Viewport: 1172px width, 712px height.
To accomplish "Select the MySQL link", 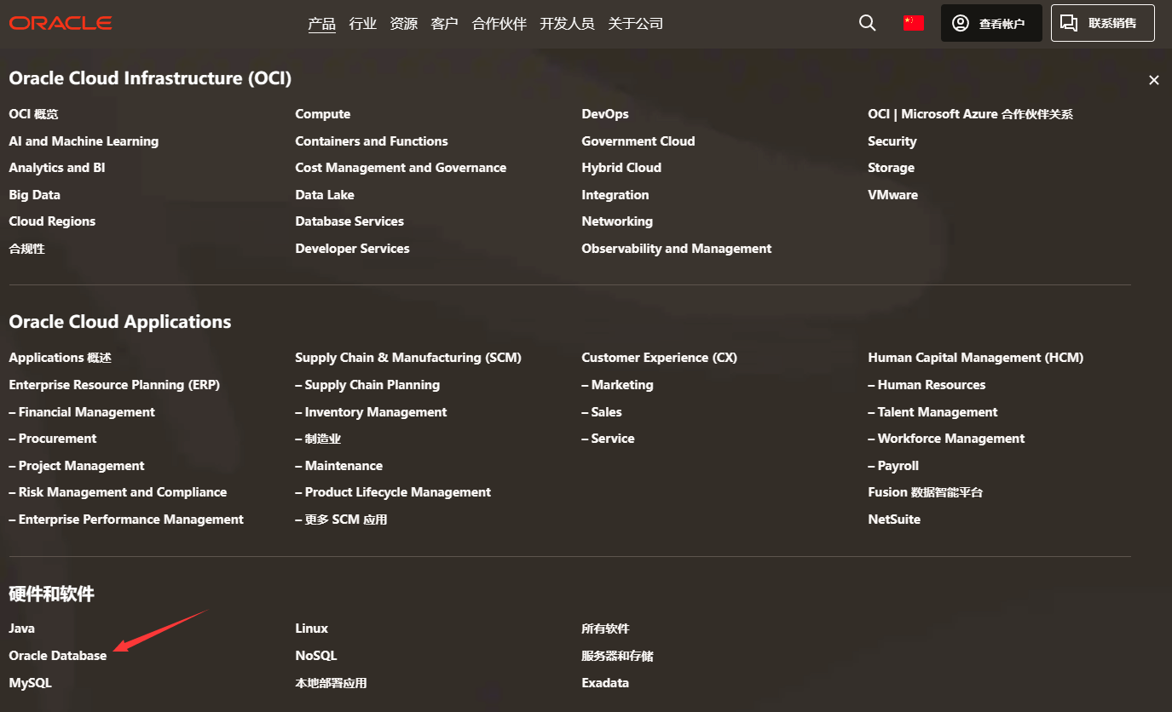I will (x=31, y=683).
